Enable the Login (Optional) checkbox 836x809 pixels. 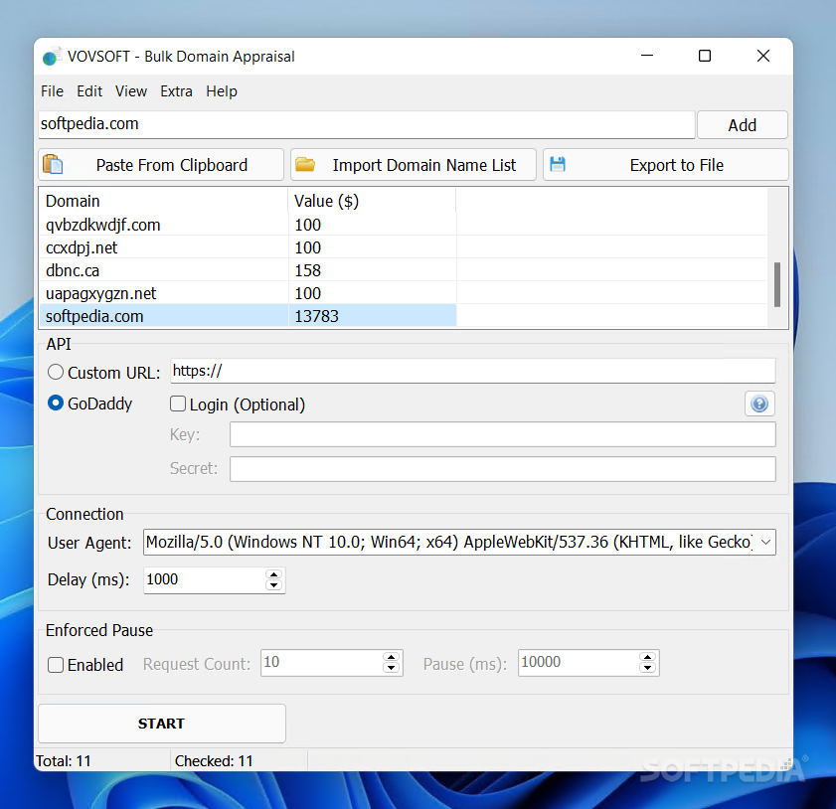178,404
